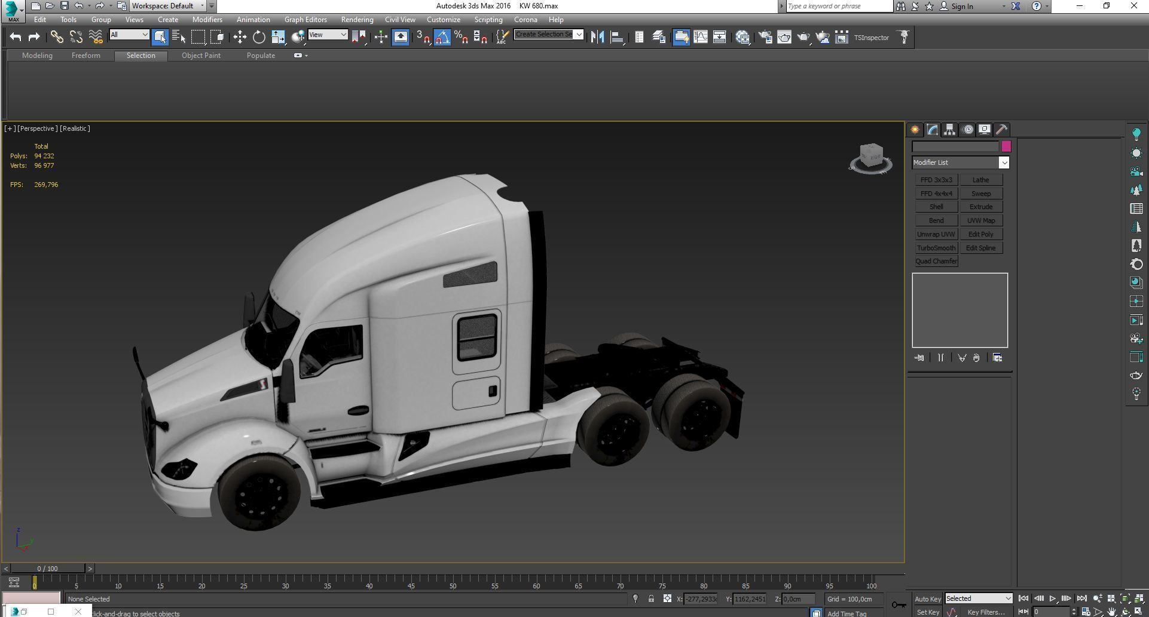Toggle the Selection Lock padlock icon
Viewport: 1149px width, 617px height.
pos(651,598)
